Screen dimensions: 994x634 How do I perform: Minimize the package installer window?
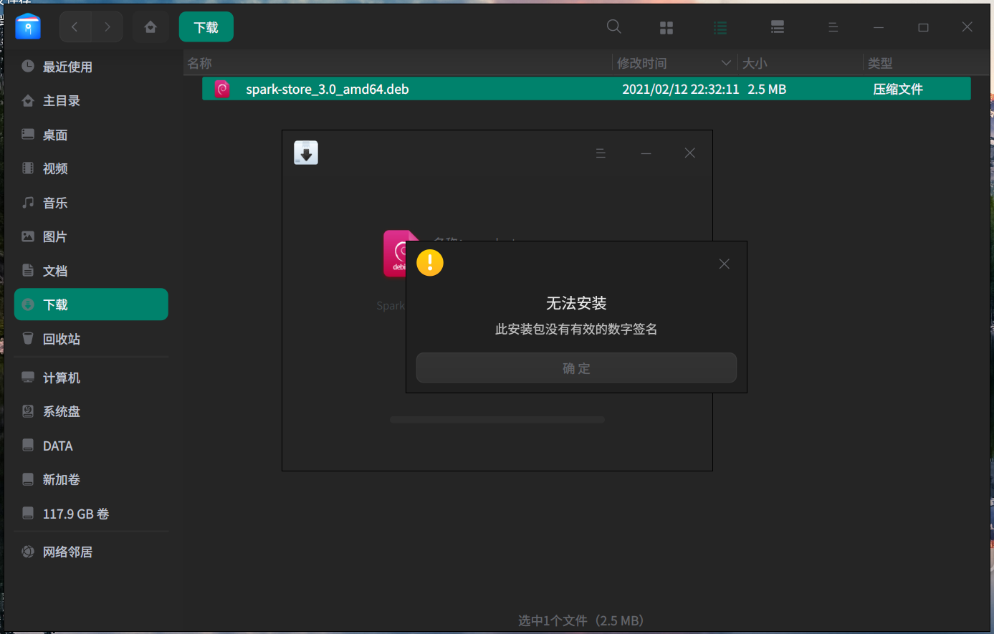646,153
